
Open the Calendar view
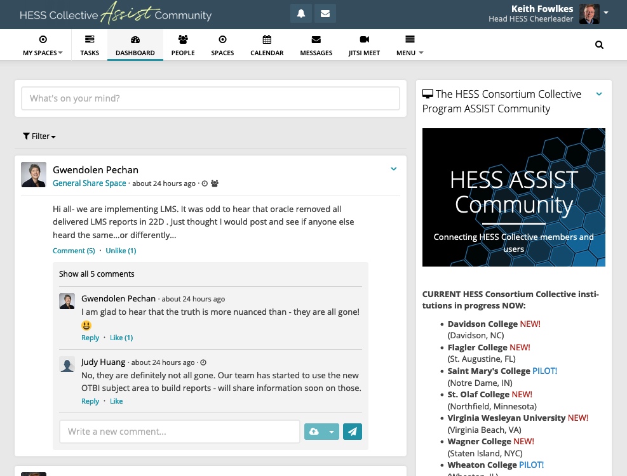[x=267, y=45]
